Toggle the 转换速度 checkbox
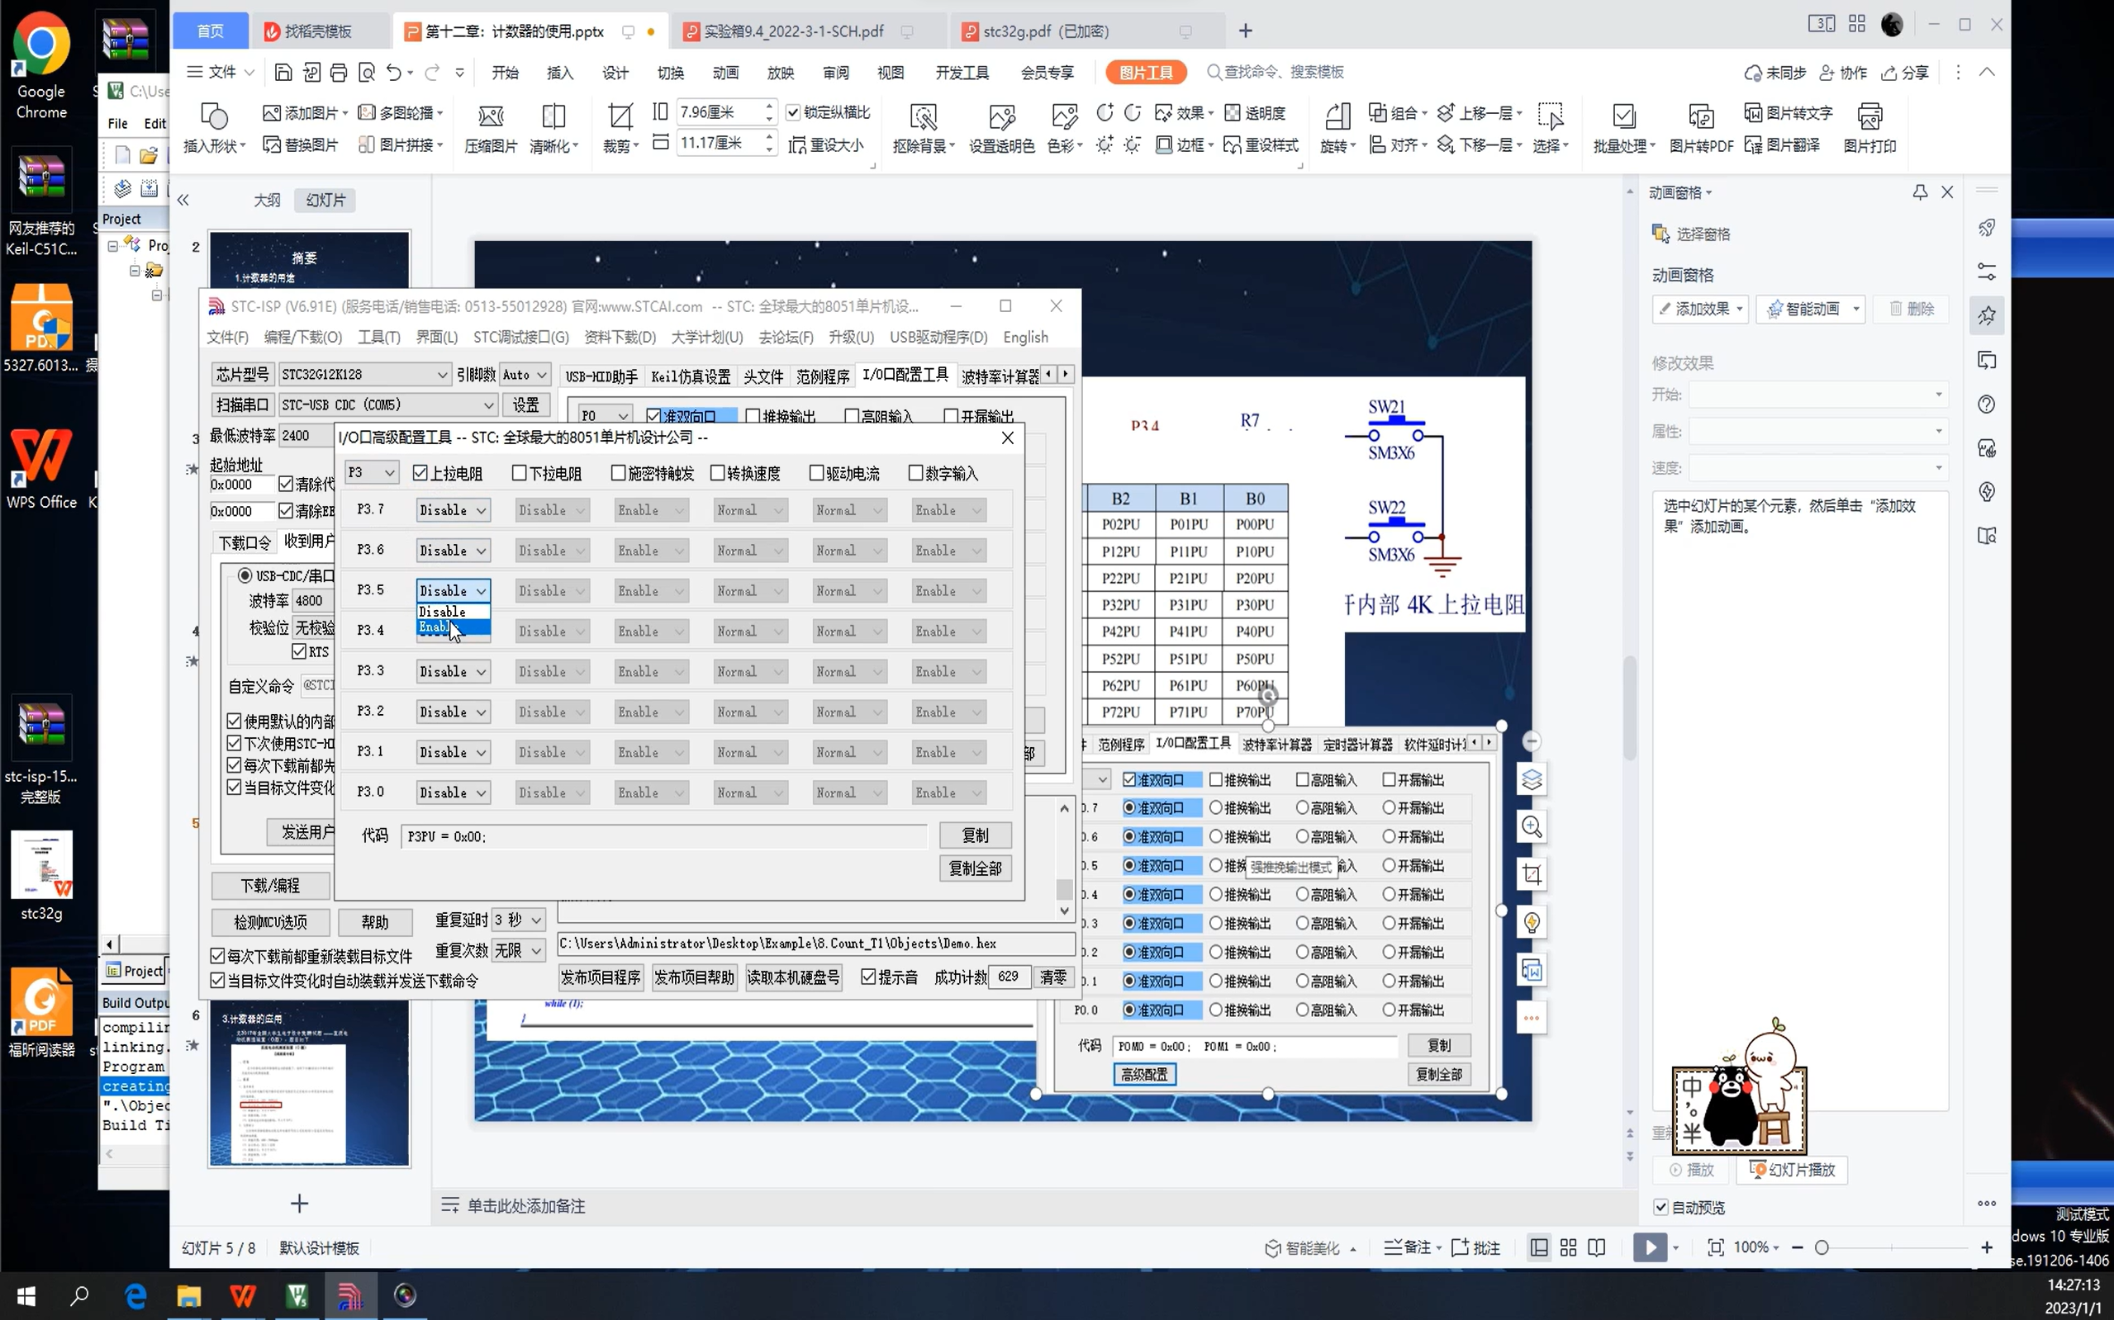This screenshot has width=2114, height=1320. click(x=718, y=473)
